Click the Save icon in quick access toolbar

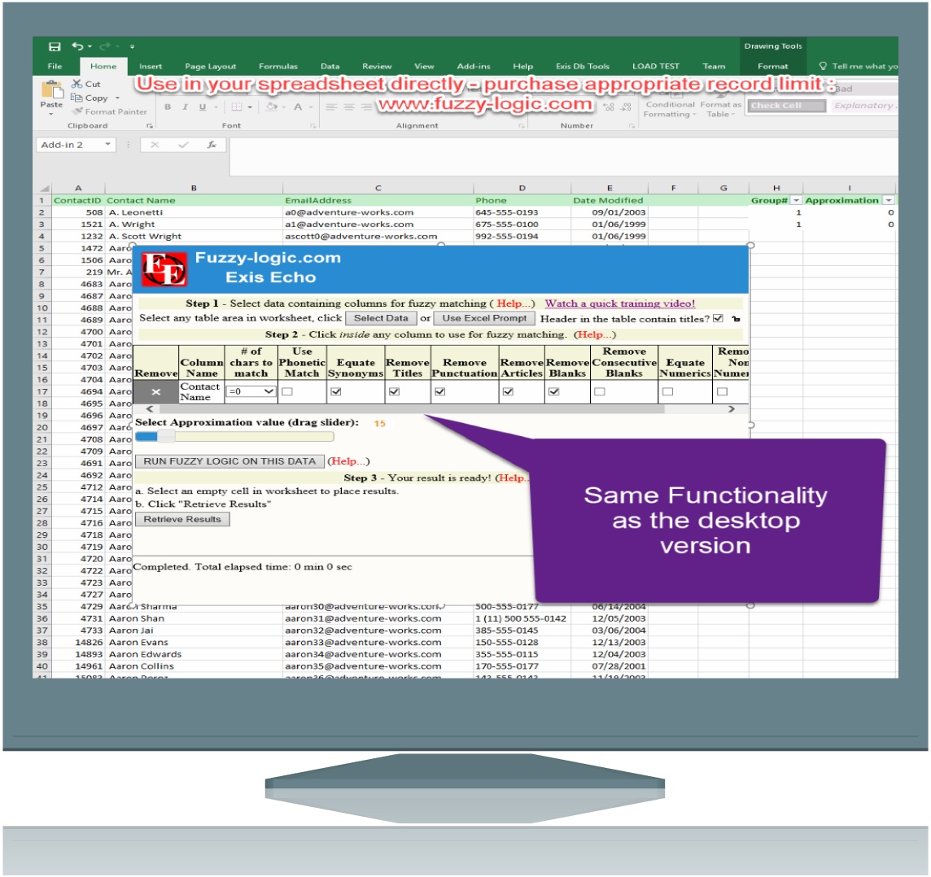pyautogui.click(x=55, y=46)
